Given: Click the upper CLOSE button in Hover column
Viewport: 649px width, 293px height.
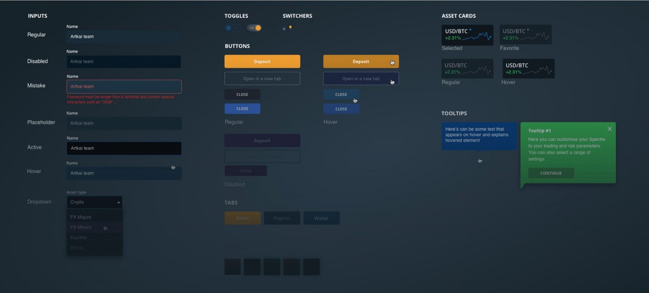Looking at the screenshot, I should (x=341, y=94).
